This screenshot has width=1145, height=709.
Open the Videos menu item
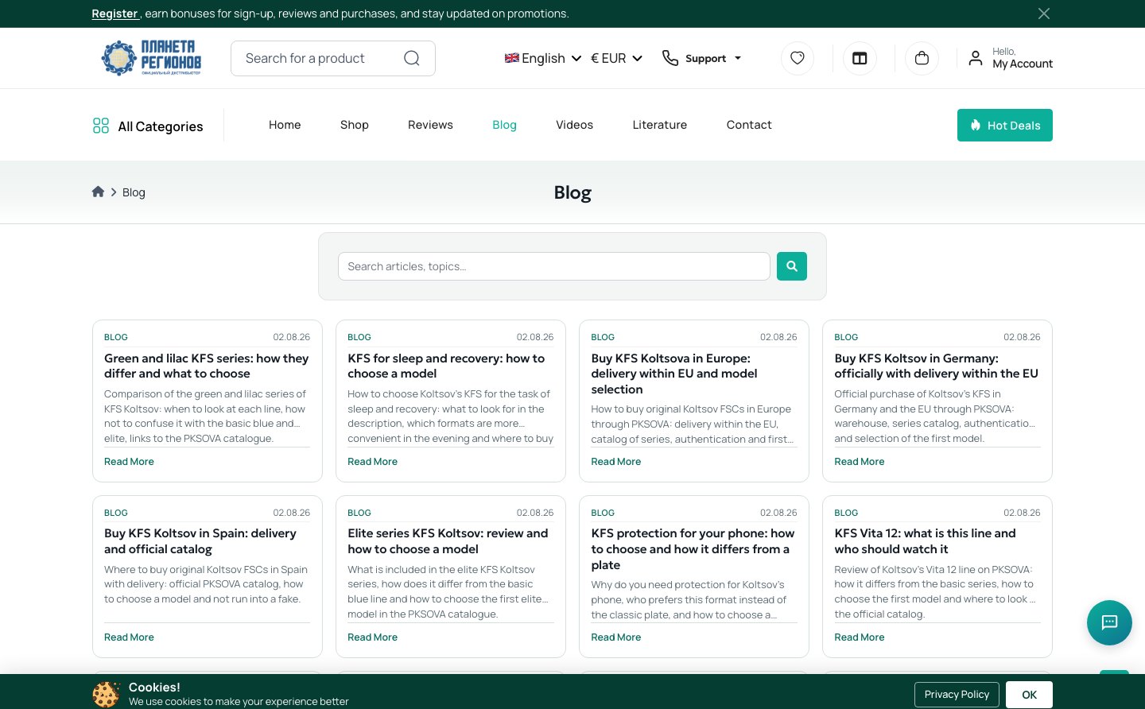click(x=574, y=125)
